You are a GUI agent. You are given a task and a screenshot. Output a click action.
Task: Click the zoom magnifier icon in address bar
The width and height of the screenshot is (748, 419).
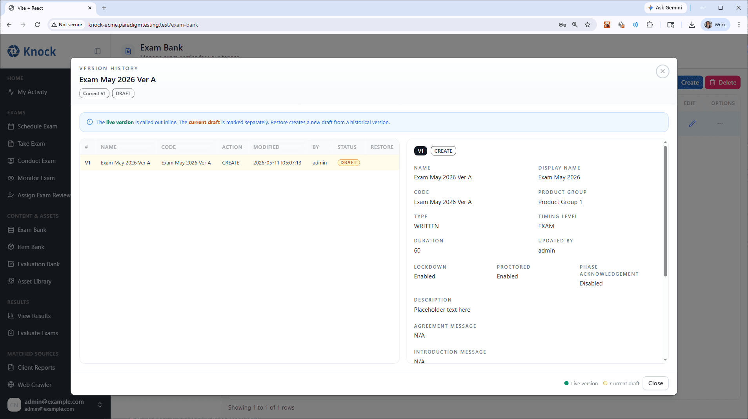(x=575, y=25)
